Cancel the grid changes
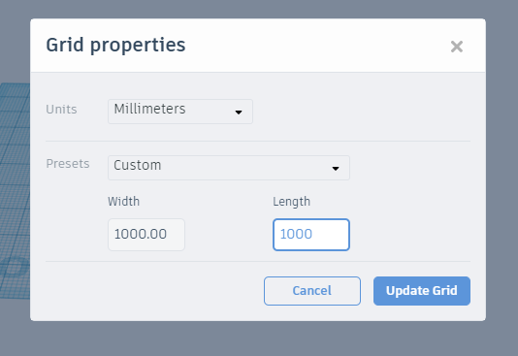Screen dimensions: 518x356 [x=312, y=291]
